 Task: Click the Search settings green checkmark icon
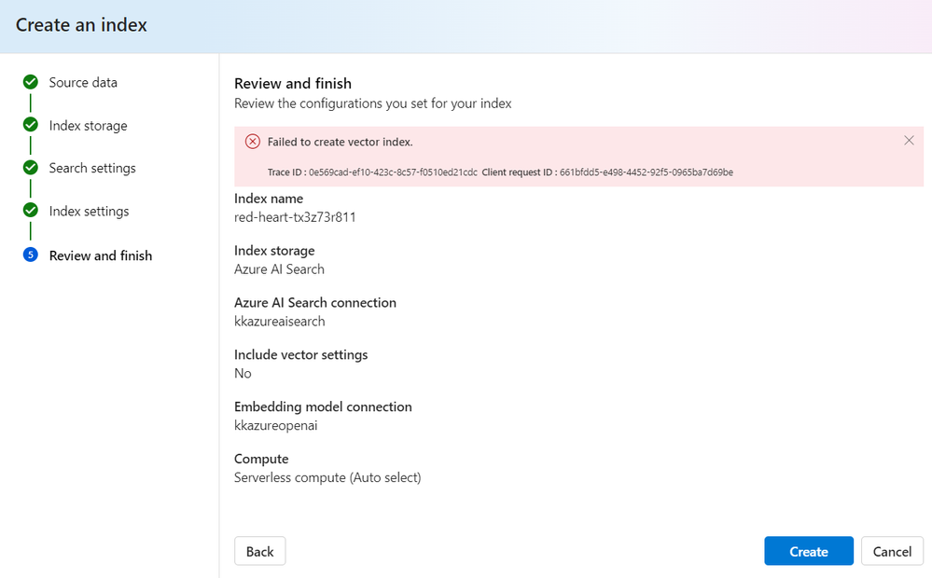coord(31,168)
